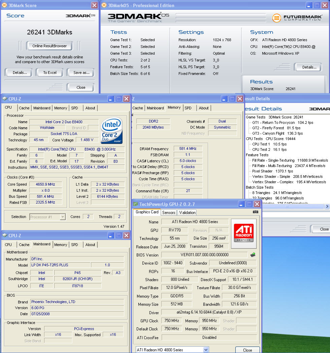330x353 pixels.
Task: Click the 3DMark05 Professional Edition title icon
Action: (104, 5)
